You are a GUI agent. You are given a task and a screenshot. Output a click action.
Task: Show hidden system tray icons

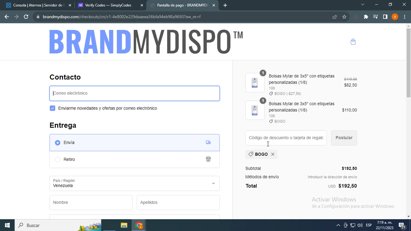(x=338, y=225)
